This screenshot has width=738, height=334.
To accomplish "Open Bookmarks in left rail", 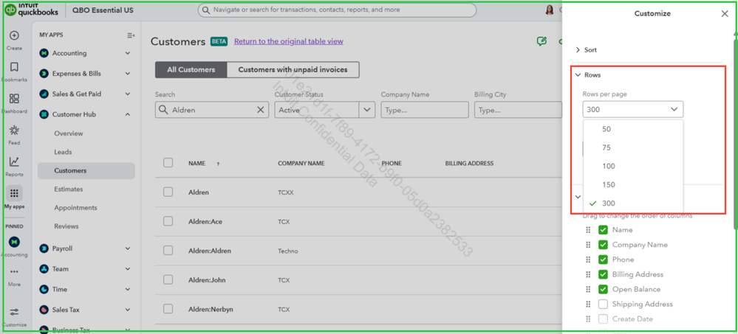I will [14, 66].
